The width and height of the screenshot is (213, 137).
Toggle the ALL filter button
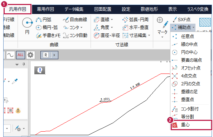pos(20,55)
